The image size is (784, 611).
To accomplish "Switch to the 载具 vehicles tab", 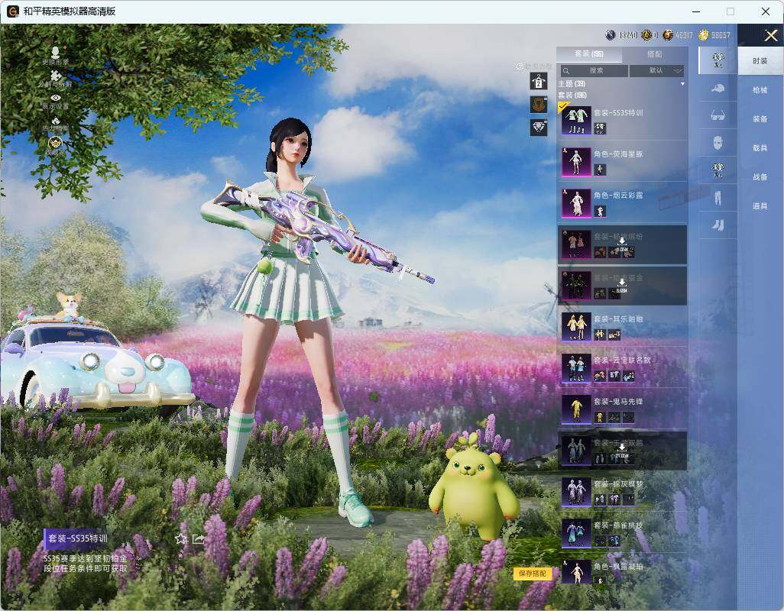I will [760, 148].
